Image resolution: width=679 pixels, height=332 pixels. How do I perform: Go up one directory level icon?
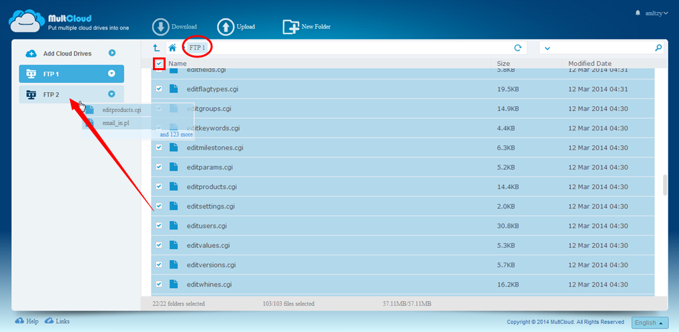pos(156,48)
